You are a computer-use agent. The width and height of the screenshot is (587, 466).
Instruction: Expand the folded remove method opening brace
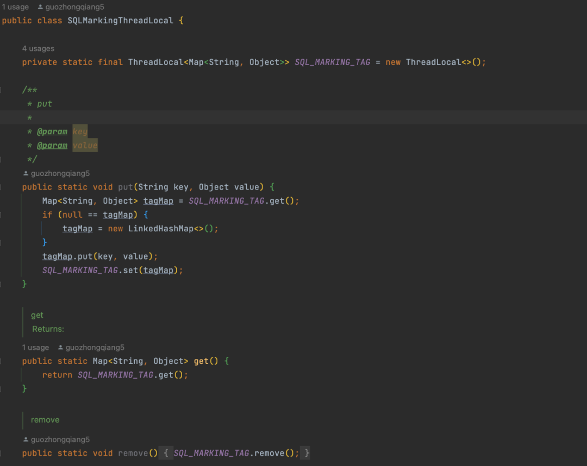[x=166, y=453]
